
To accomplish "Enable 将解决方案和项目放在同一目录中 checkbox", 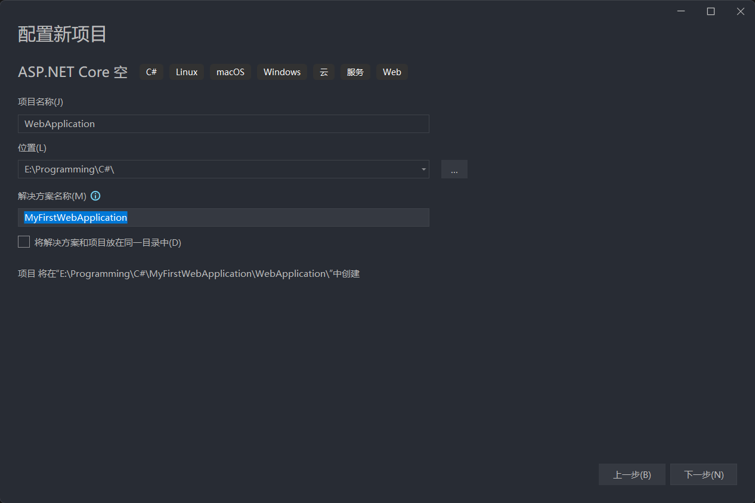I will [24, 242].
